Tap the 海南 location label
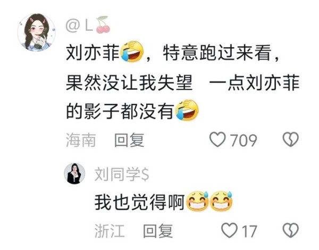The height and width of the screenshot is (250, 319). click(81, 140)
